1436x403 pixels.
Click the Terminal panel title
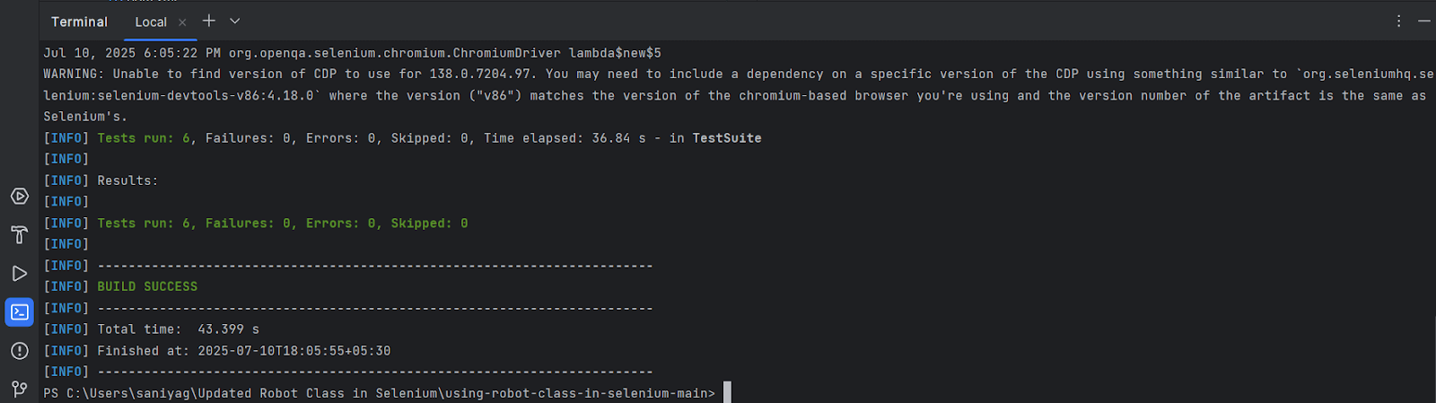pyautogui.click(x=79, y=22)
